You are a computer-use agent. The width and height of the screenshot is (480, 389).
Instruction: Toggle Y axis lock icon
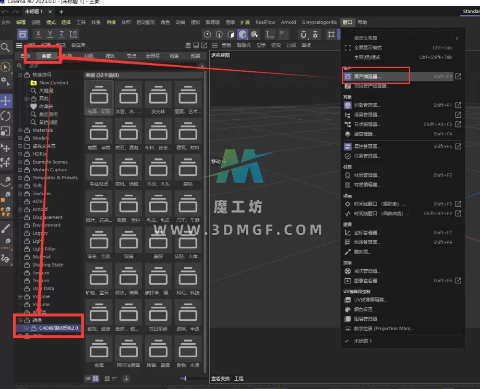pyautogui.click(x=50, y=34)
